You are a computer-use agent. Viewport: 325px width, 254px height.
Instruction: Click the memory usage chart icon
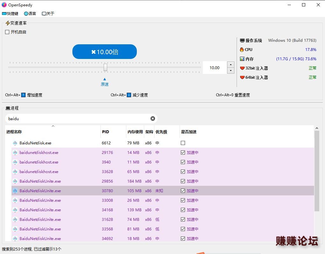tap(242, 59)
